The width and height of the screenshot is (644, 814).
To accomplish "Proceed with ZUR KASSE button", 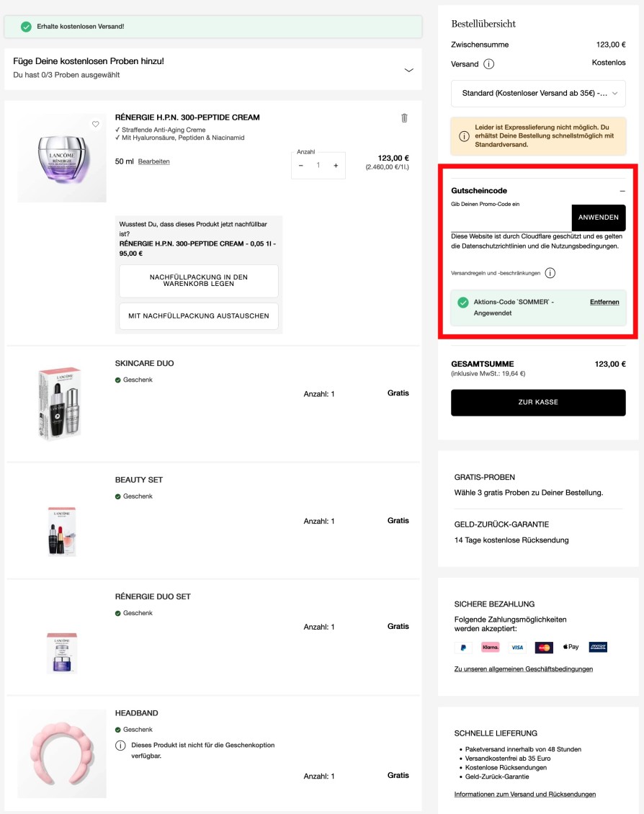I will (x=538, y=403).
